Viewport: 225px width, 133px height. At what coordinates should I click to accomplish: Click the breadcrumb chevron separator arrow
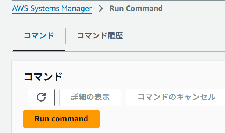pos(101,8)
